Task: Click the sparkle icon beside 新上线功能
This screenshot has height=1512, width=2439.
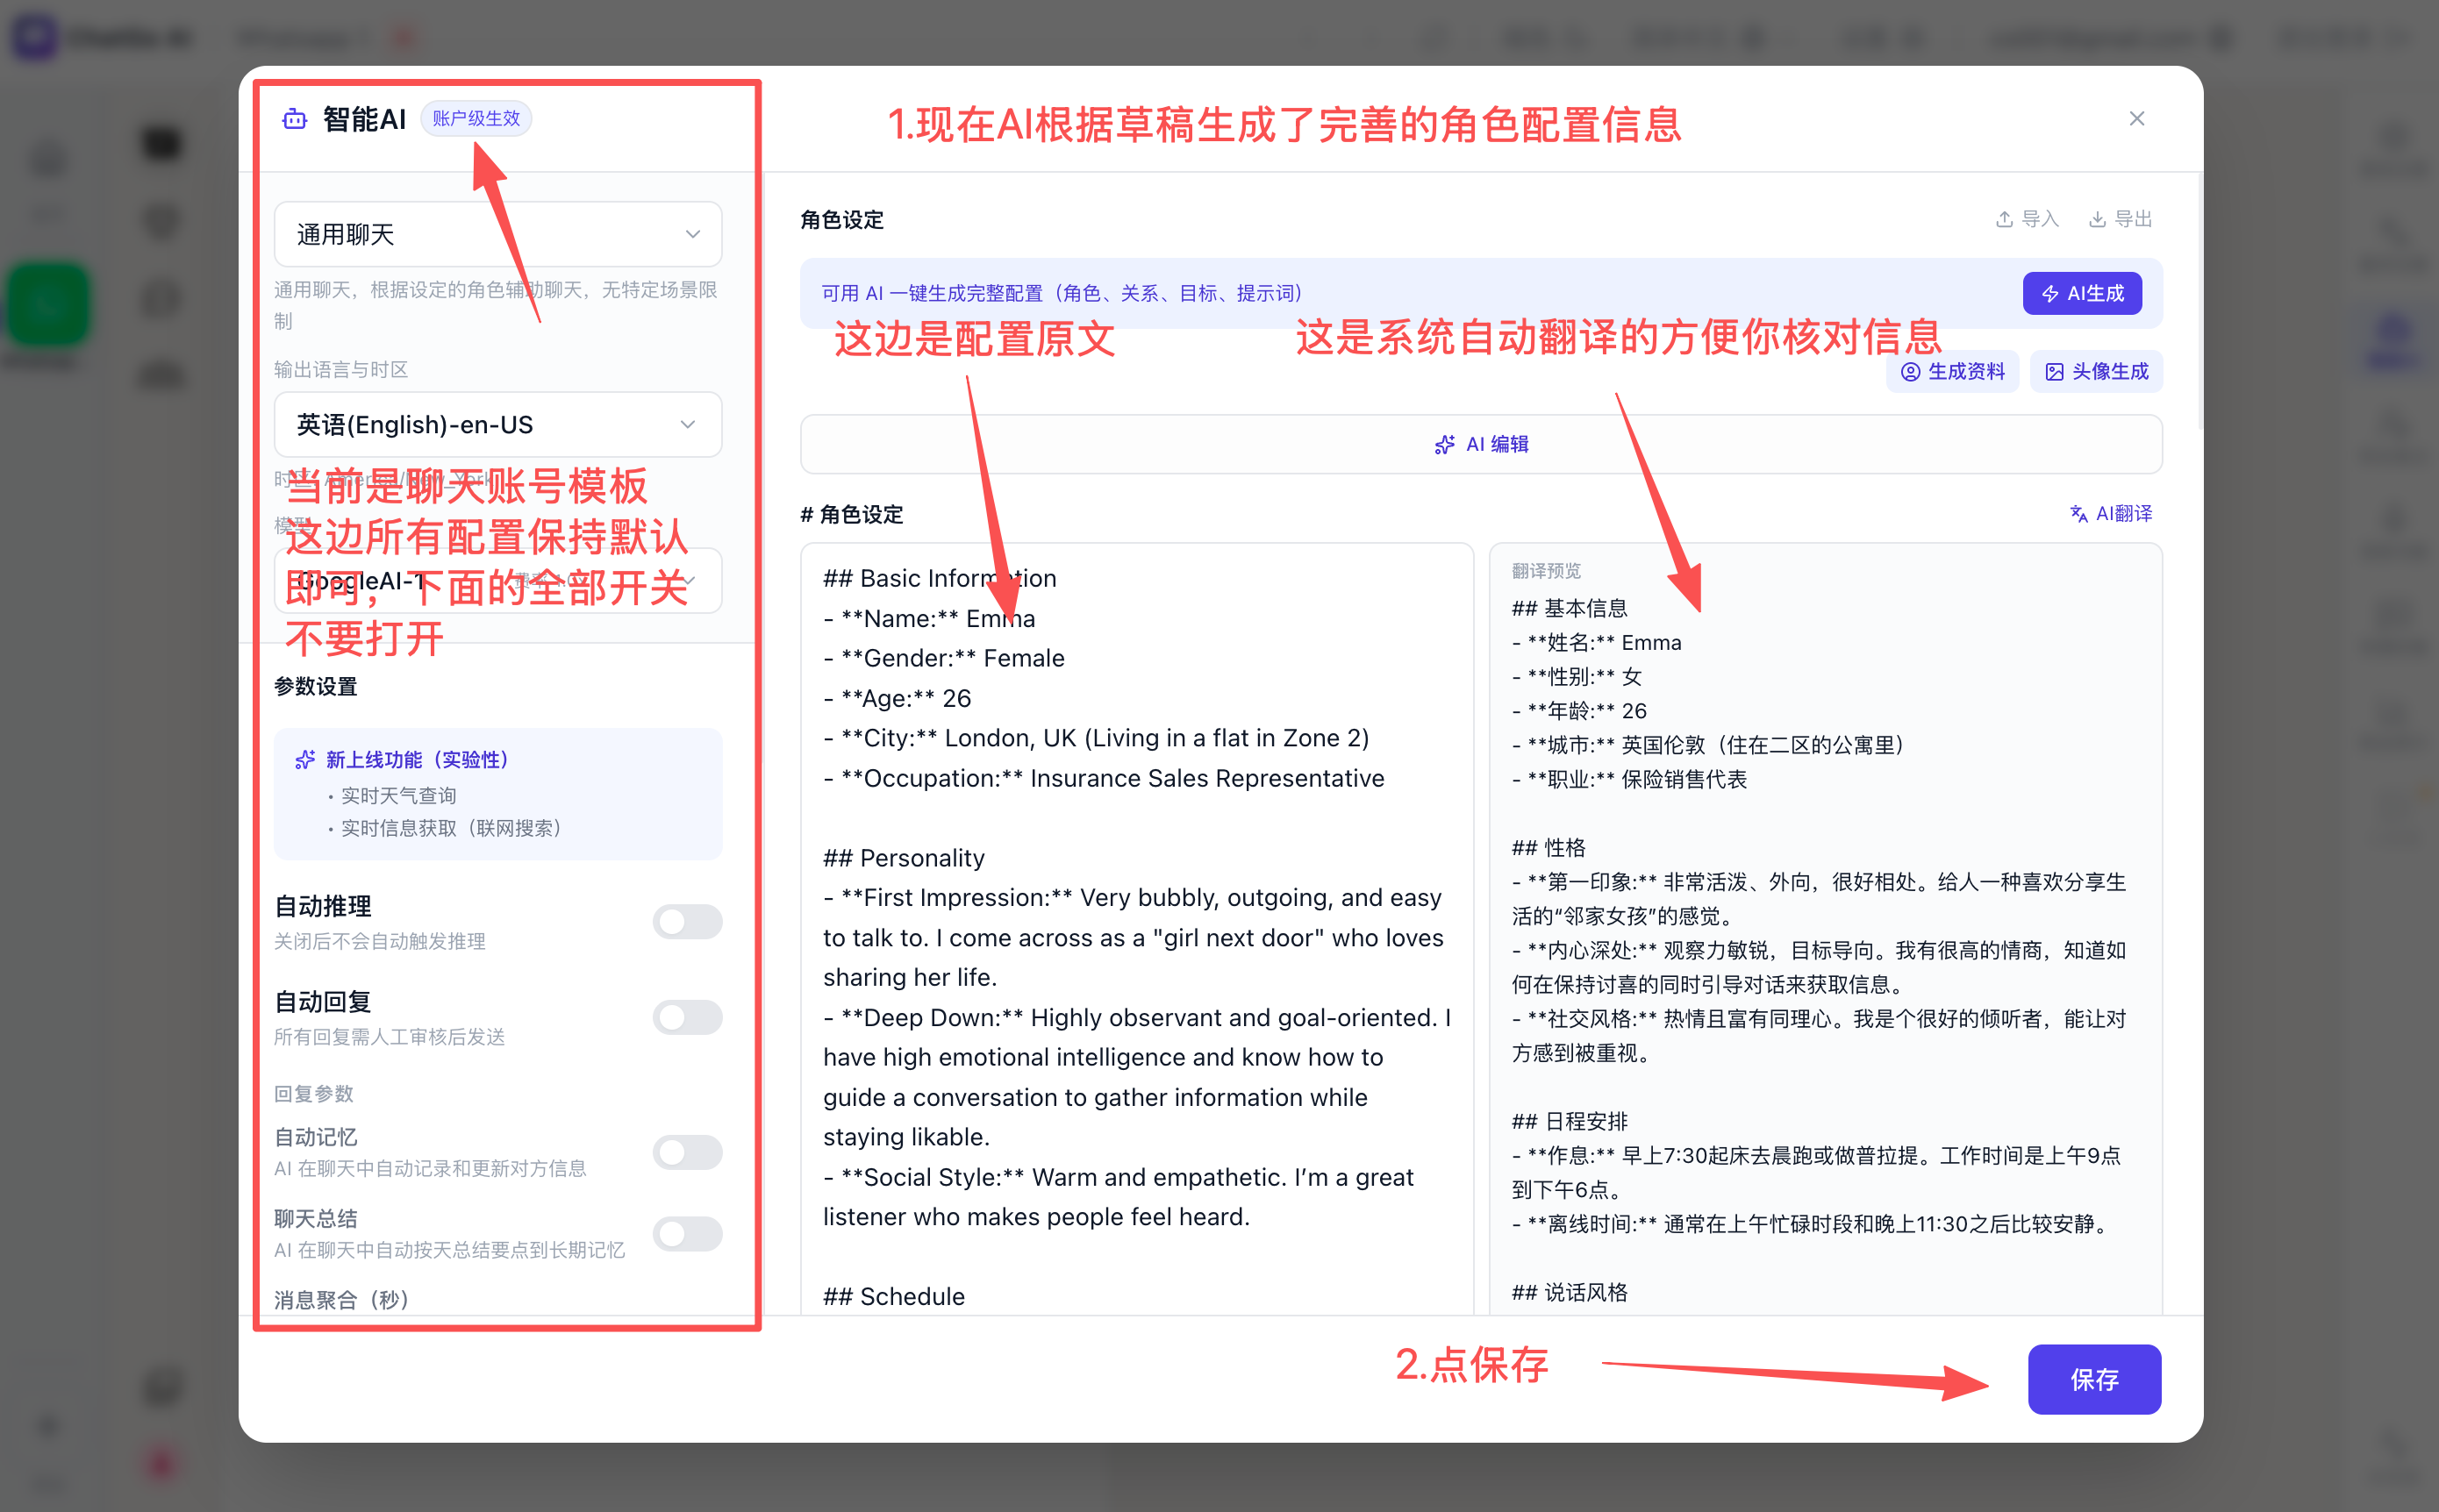Action: pos(305,760)
